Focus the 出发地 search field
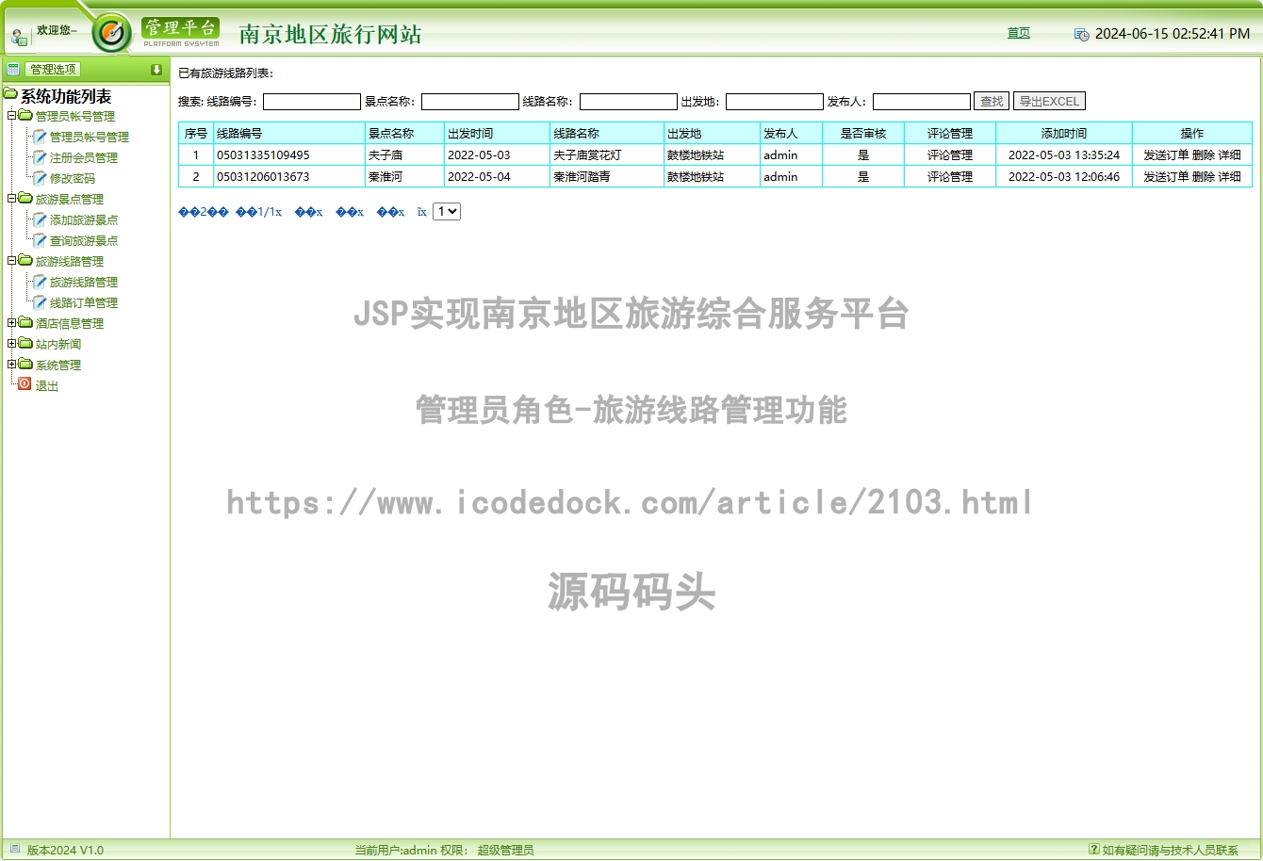The height and width of the screenshot is (861, 1263). pos(775,101)
